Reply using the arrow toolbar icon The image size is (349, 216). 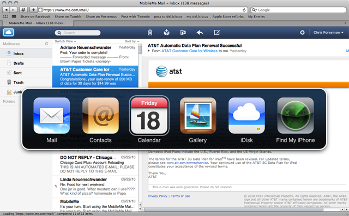(200, 33)
